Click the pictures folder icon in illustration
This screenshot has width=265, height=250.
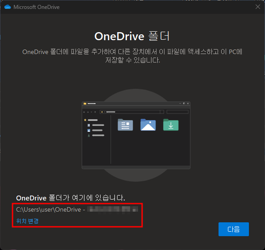click(x=148, y=125)
